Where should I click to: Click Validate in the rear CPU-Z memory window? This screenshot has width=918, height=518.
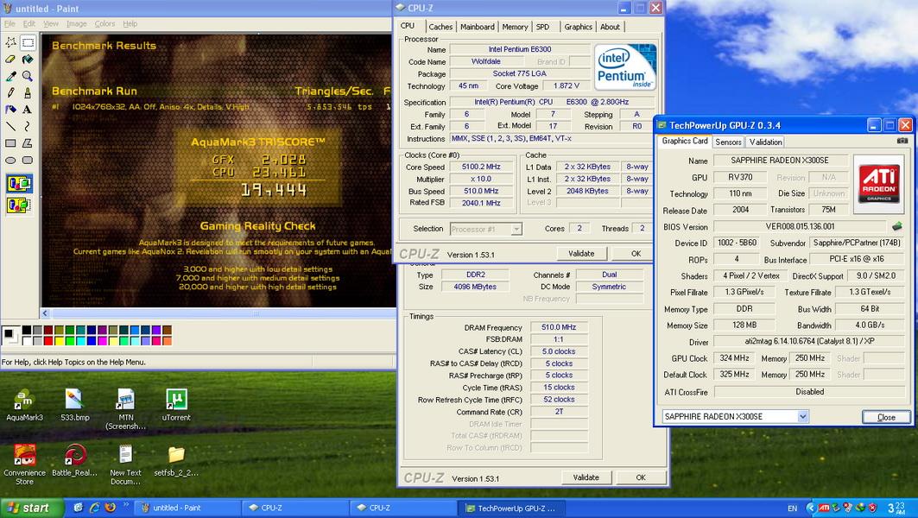pyautogui.click(x=586, y=477)
